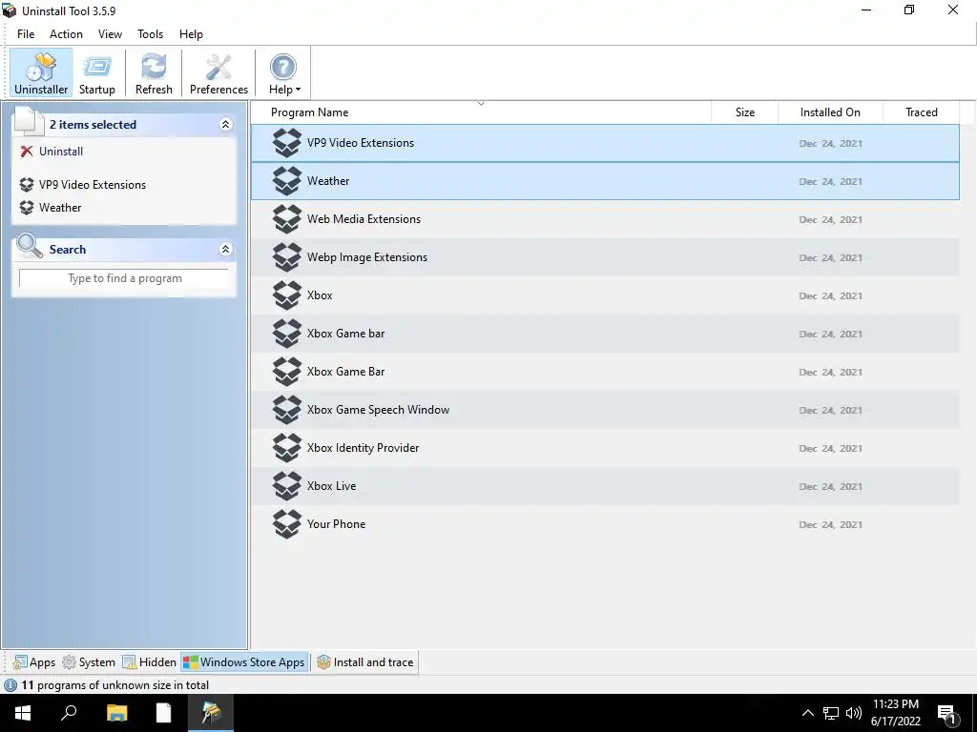Click the Xbox package icon
The height and width of the screenshot is (732, 977).
click(x=287, y=295)
